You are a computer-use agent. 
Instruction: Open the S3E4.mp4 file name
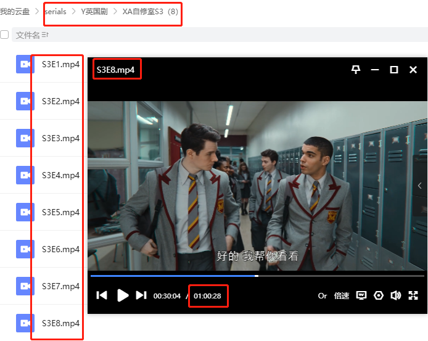click(60, 175)
